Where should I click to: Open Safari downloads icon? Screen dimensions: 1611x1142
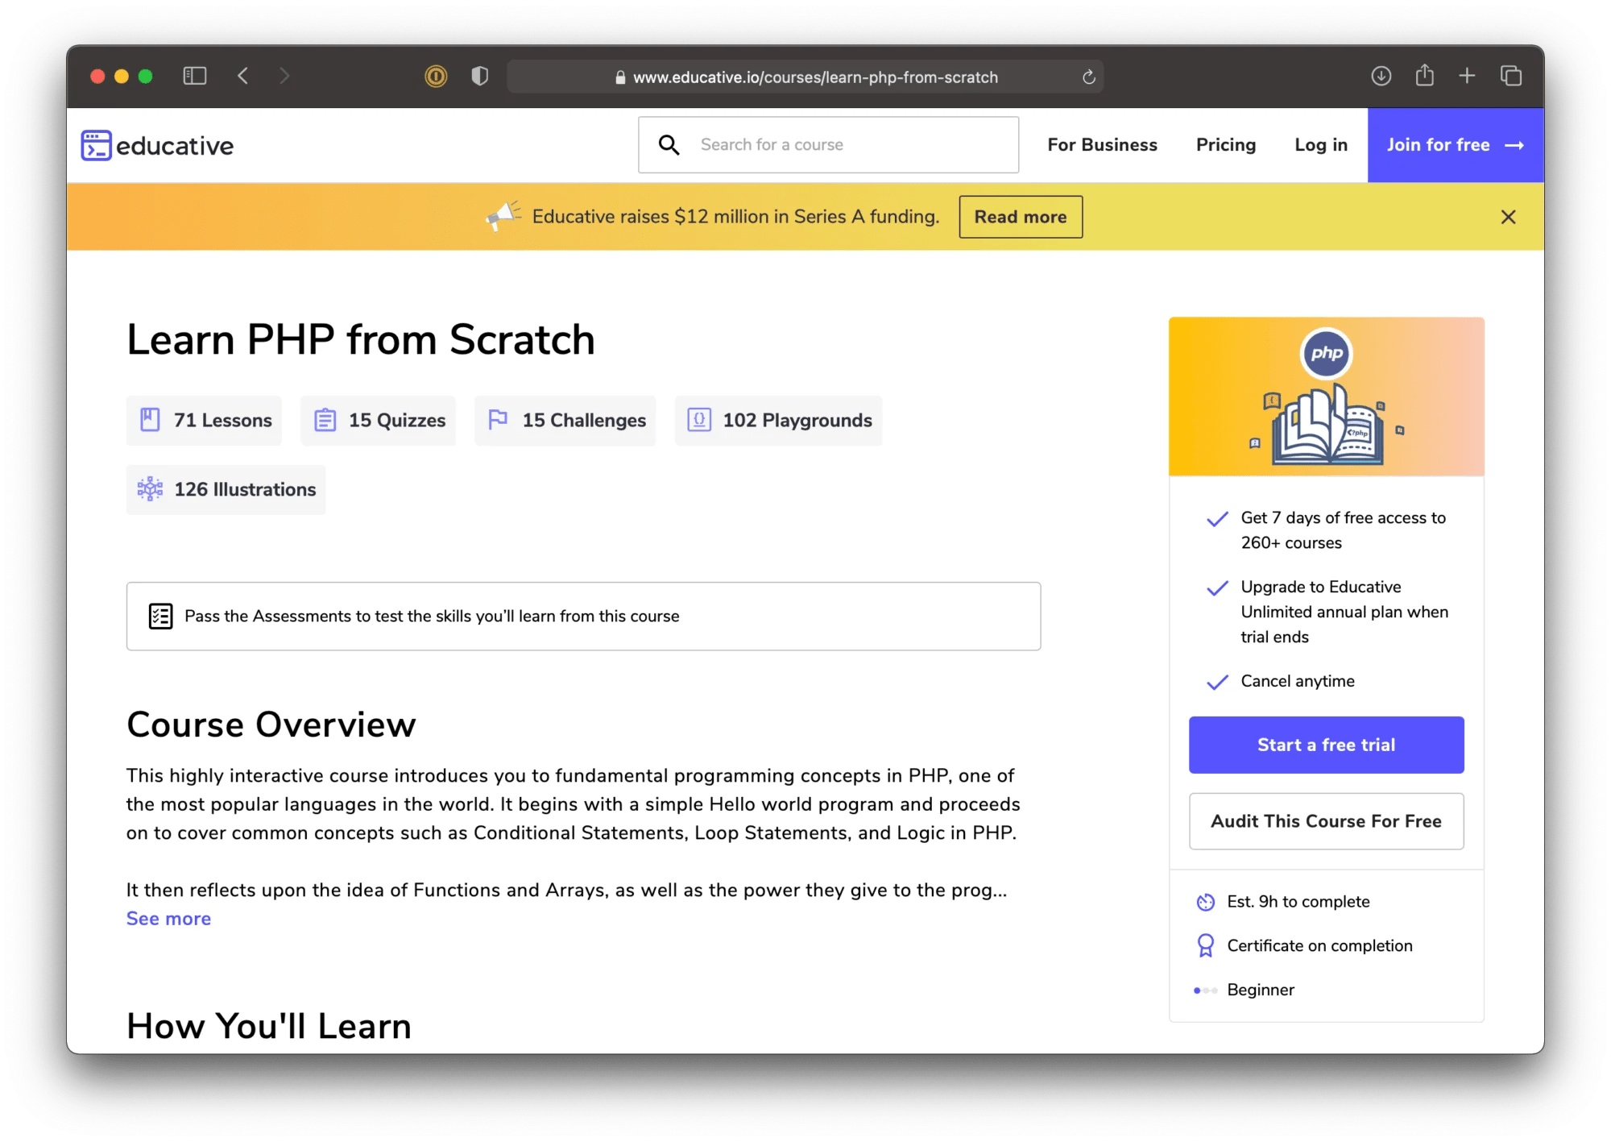(1381, 77)
